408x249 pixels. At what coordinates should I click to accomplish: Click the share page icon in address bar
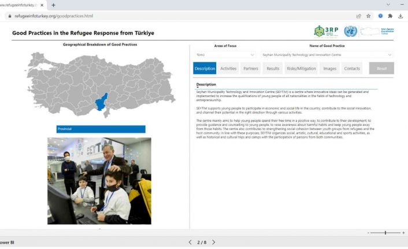[x=359, y=16]
